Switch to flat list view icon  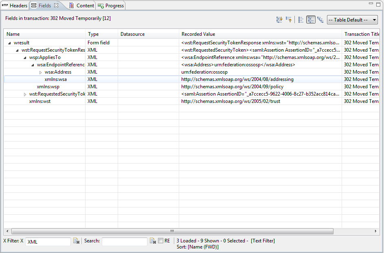click(x=301, y=20)
